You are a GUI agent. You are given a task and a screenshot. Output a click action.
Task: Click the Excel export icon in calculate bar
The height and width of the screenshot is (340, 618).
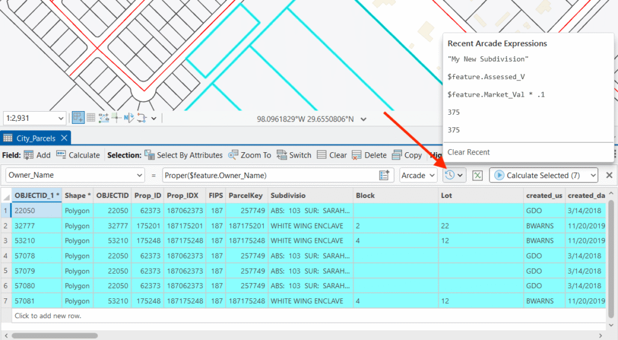(x=477, y=175)
